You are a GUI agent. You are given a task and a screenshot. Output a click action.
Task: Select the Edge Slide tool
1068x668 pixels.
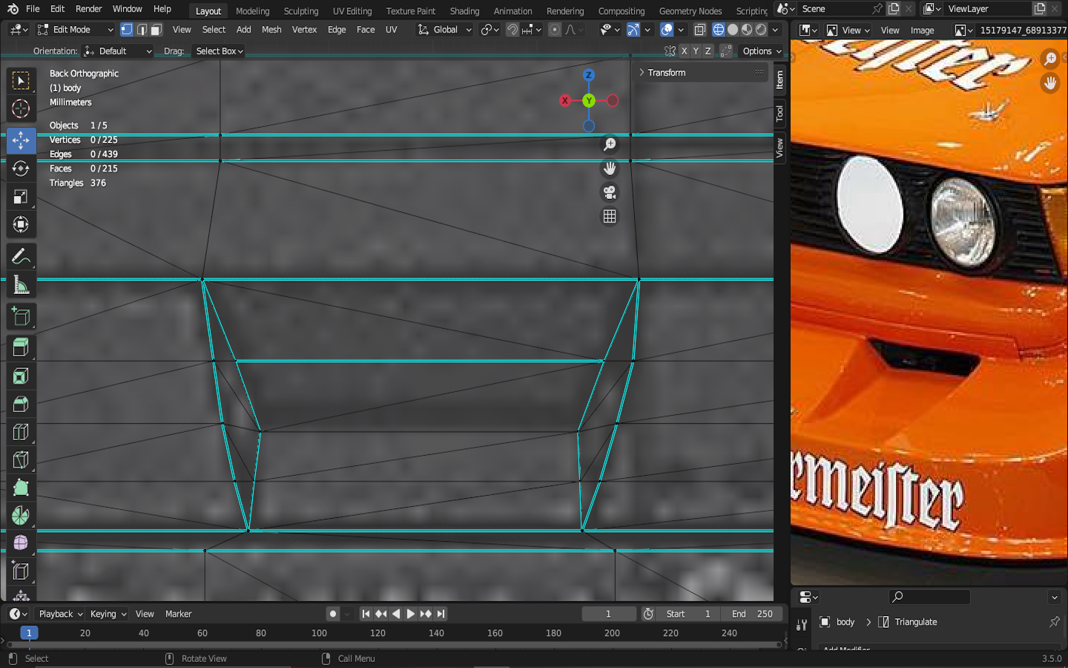point(21,572)
